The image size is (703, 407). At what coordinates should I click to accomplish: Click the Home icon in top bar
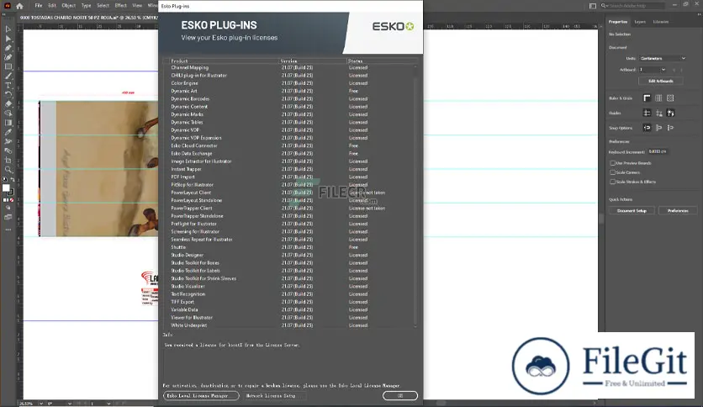19,6
